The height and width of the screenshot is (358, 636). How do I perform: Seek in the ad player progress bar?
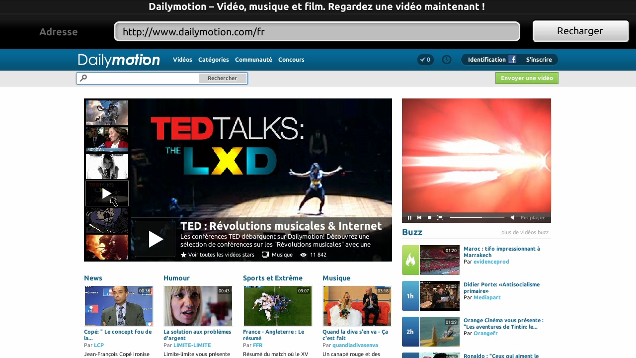[x=477, y=217]
